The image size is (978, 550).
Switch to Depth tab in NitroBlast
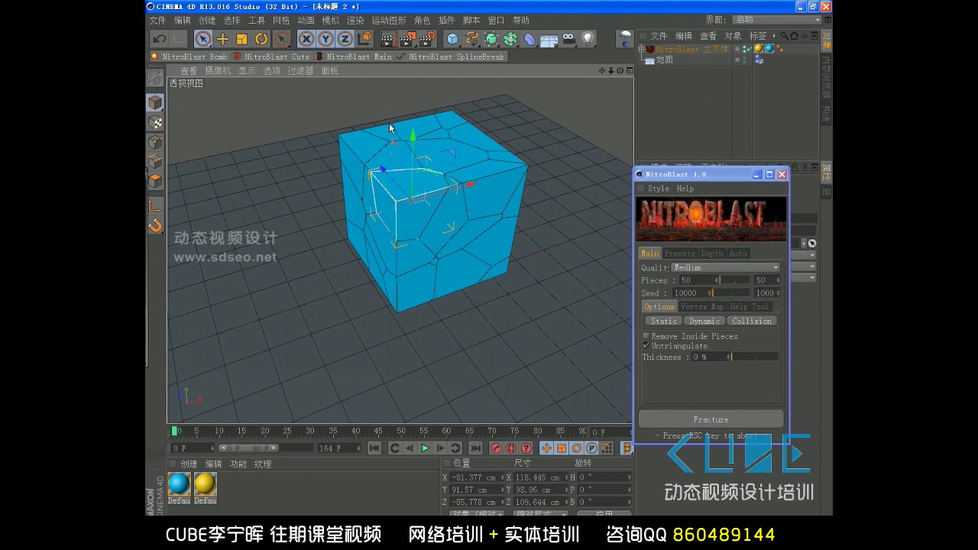tap(711, 254)
